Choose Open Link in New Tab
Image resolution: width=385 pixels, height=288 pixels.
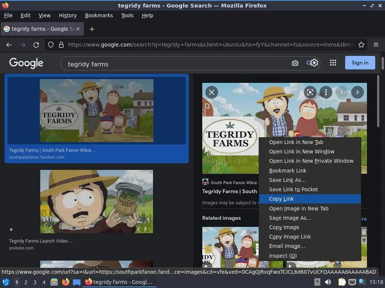click(x=310, y=142)
